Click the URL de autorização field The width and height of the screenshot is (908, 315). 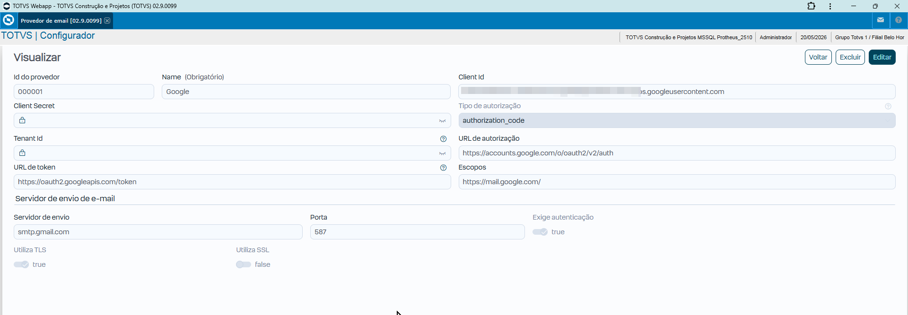coord(677,153)
